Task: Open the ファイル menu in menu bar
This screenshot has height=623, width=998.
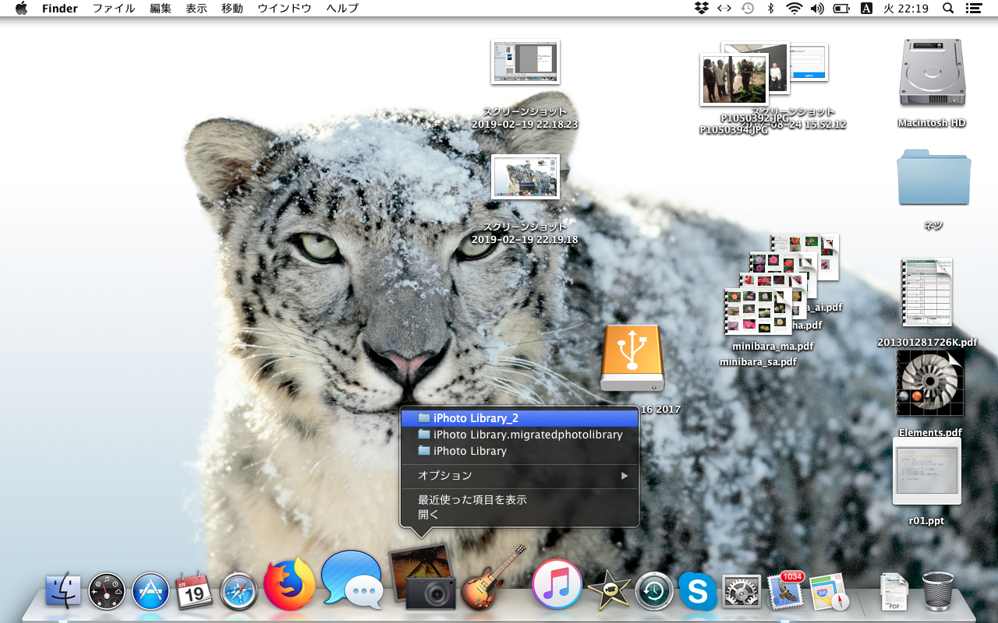Action: point(114,9)
